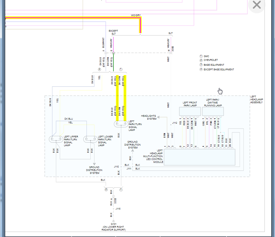Click the EXCEPT BASE EQUIPMENT legend entry
The width and height of the screenshot is (275, 237).
(217, 69)
